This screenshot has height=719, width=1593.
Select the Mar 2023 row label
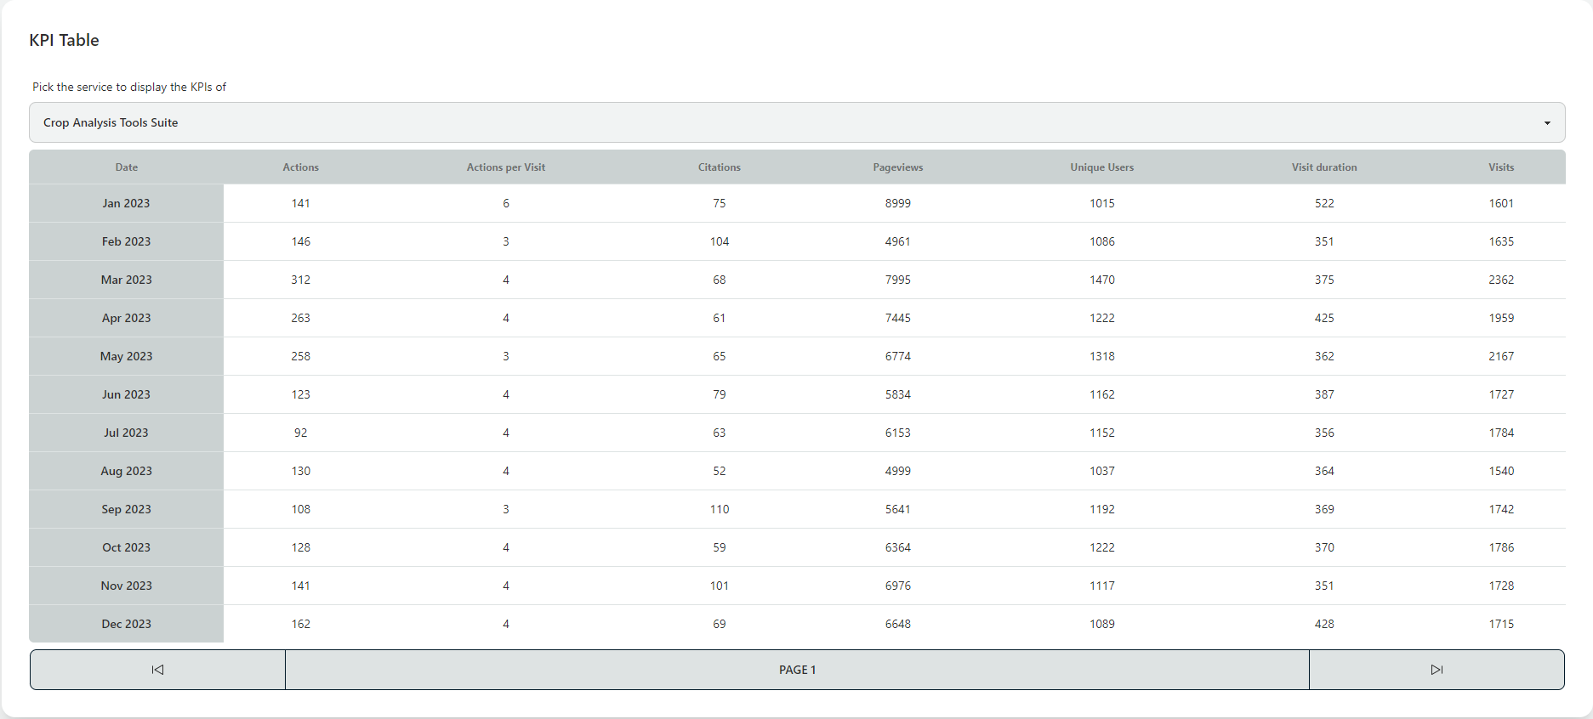click(x=127, y=280)
